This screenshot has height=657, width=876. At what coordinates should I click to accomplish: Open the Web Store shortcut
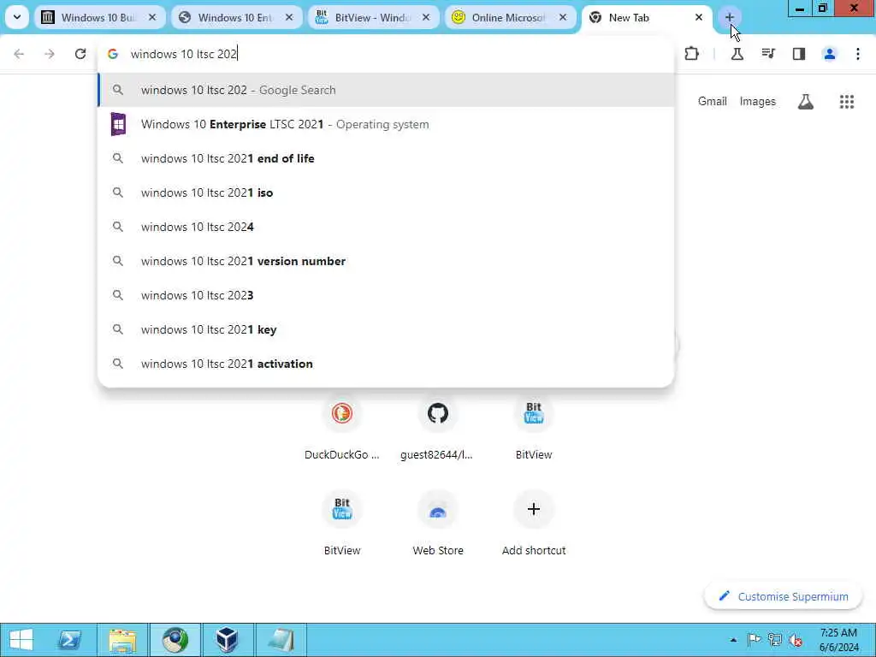click(437, 523)
